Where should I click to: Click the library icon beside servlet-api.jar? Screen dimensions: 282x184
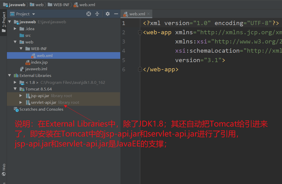[27, 102]
